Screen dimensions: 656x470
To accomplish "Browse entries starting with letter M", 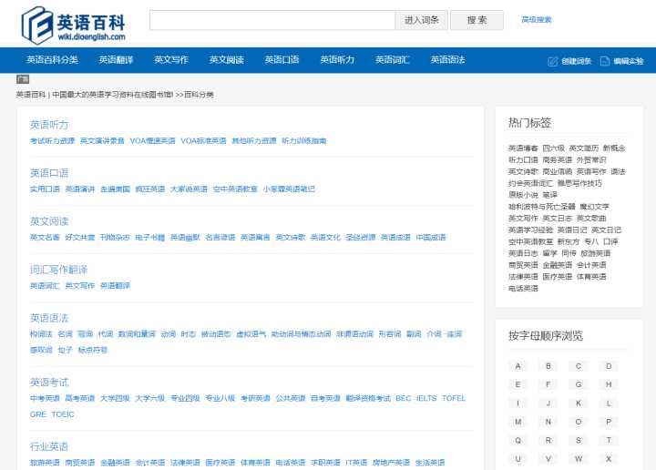I will click(518, 422).
